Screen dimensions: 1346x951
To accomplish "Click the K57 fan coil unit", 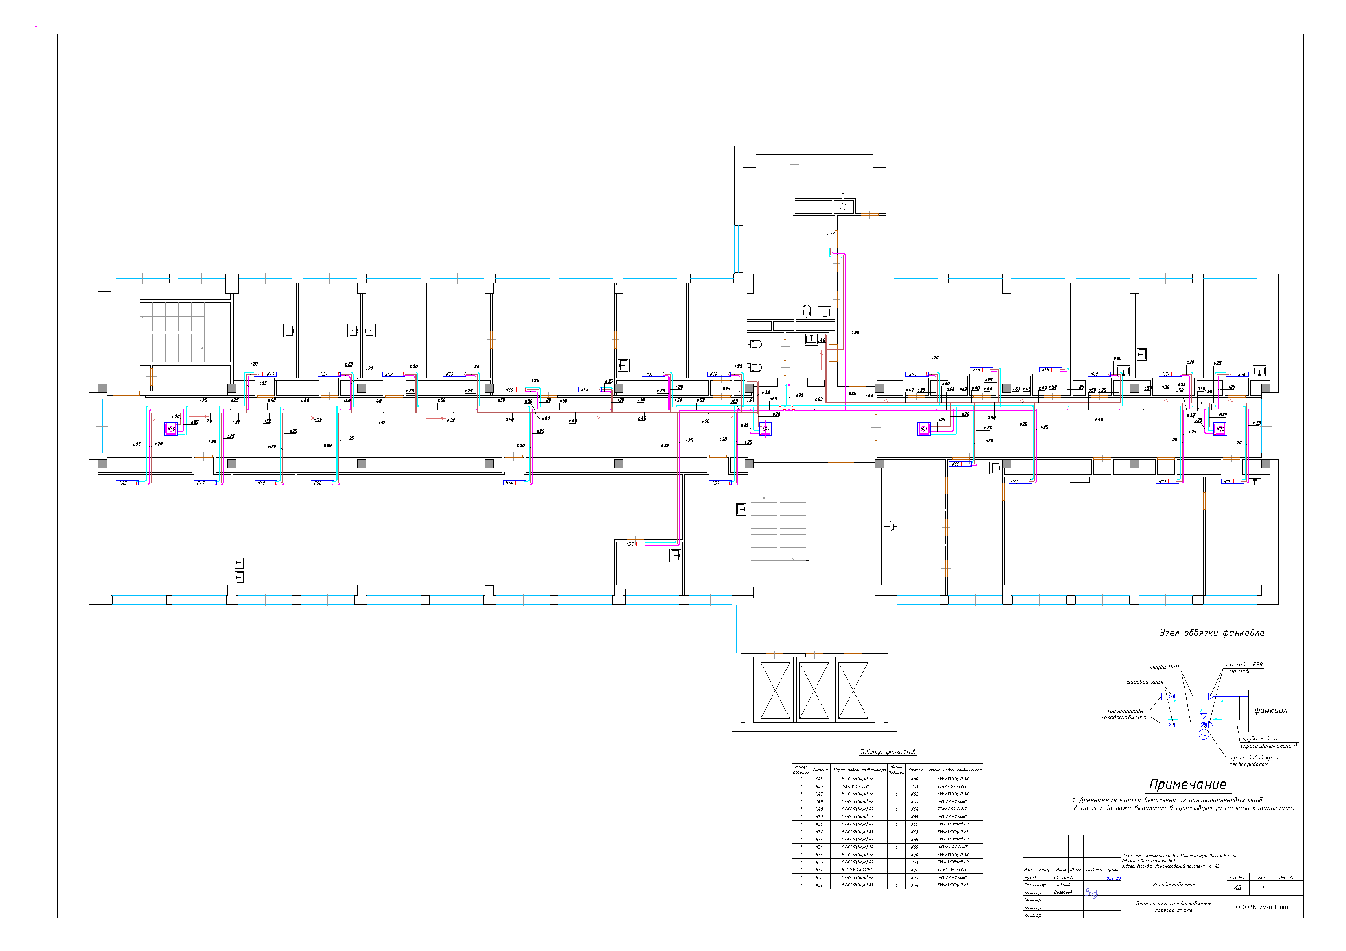I will [635, 544].
